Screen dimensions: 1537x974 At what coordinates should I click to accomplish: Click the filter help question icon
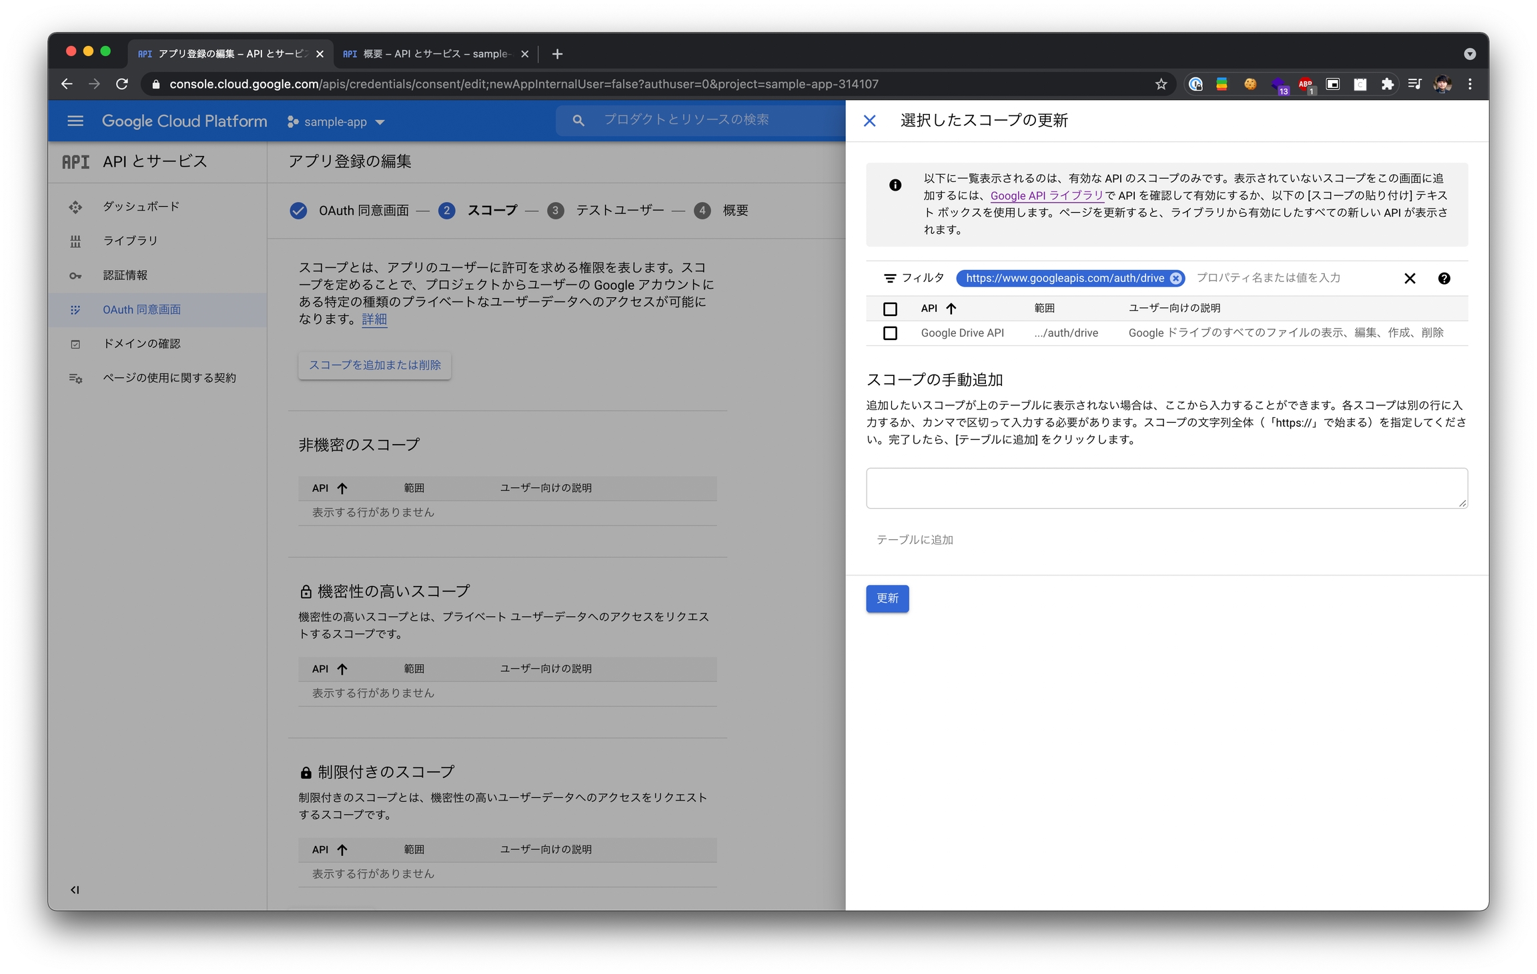click(x=1444, y=279)
